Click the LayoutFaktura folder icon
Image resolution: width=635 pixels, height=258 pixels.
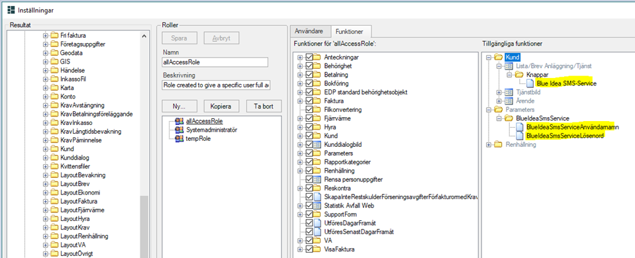[54, 201]
